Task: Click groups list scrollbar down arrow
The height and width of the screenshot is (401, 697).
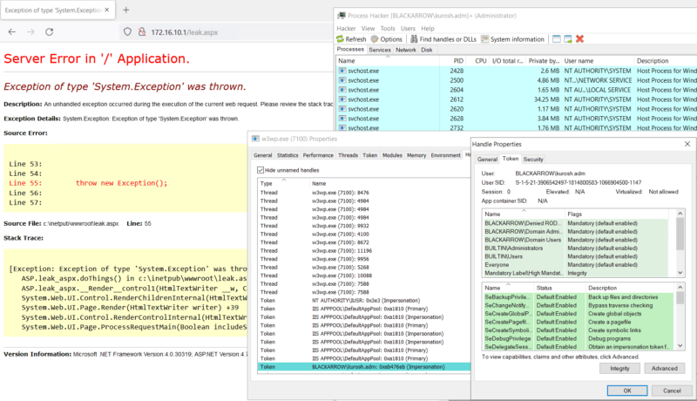Action: [680, 273]
